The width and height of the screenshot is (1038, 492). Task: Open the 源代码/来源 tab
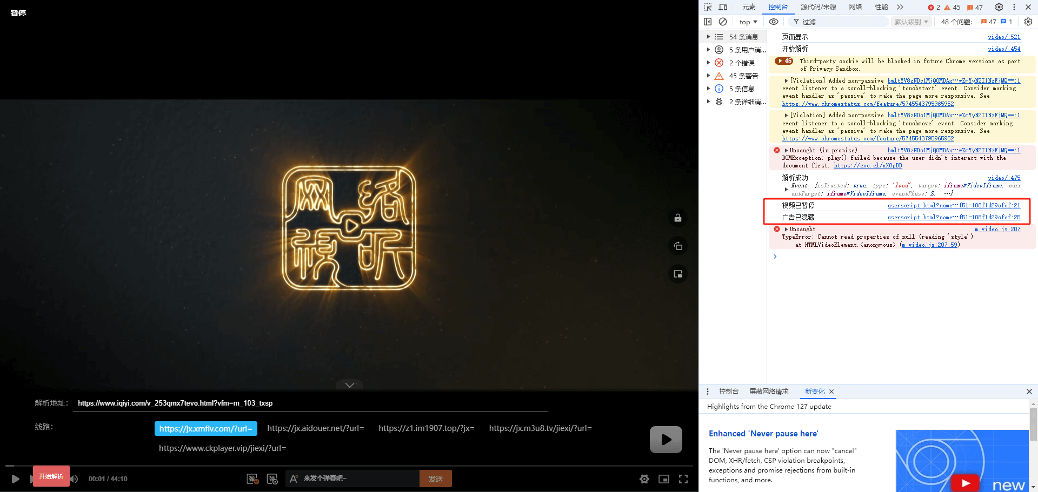click(819, 7)
